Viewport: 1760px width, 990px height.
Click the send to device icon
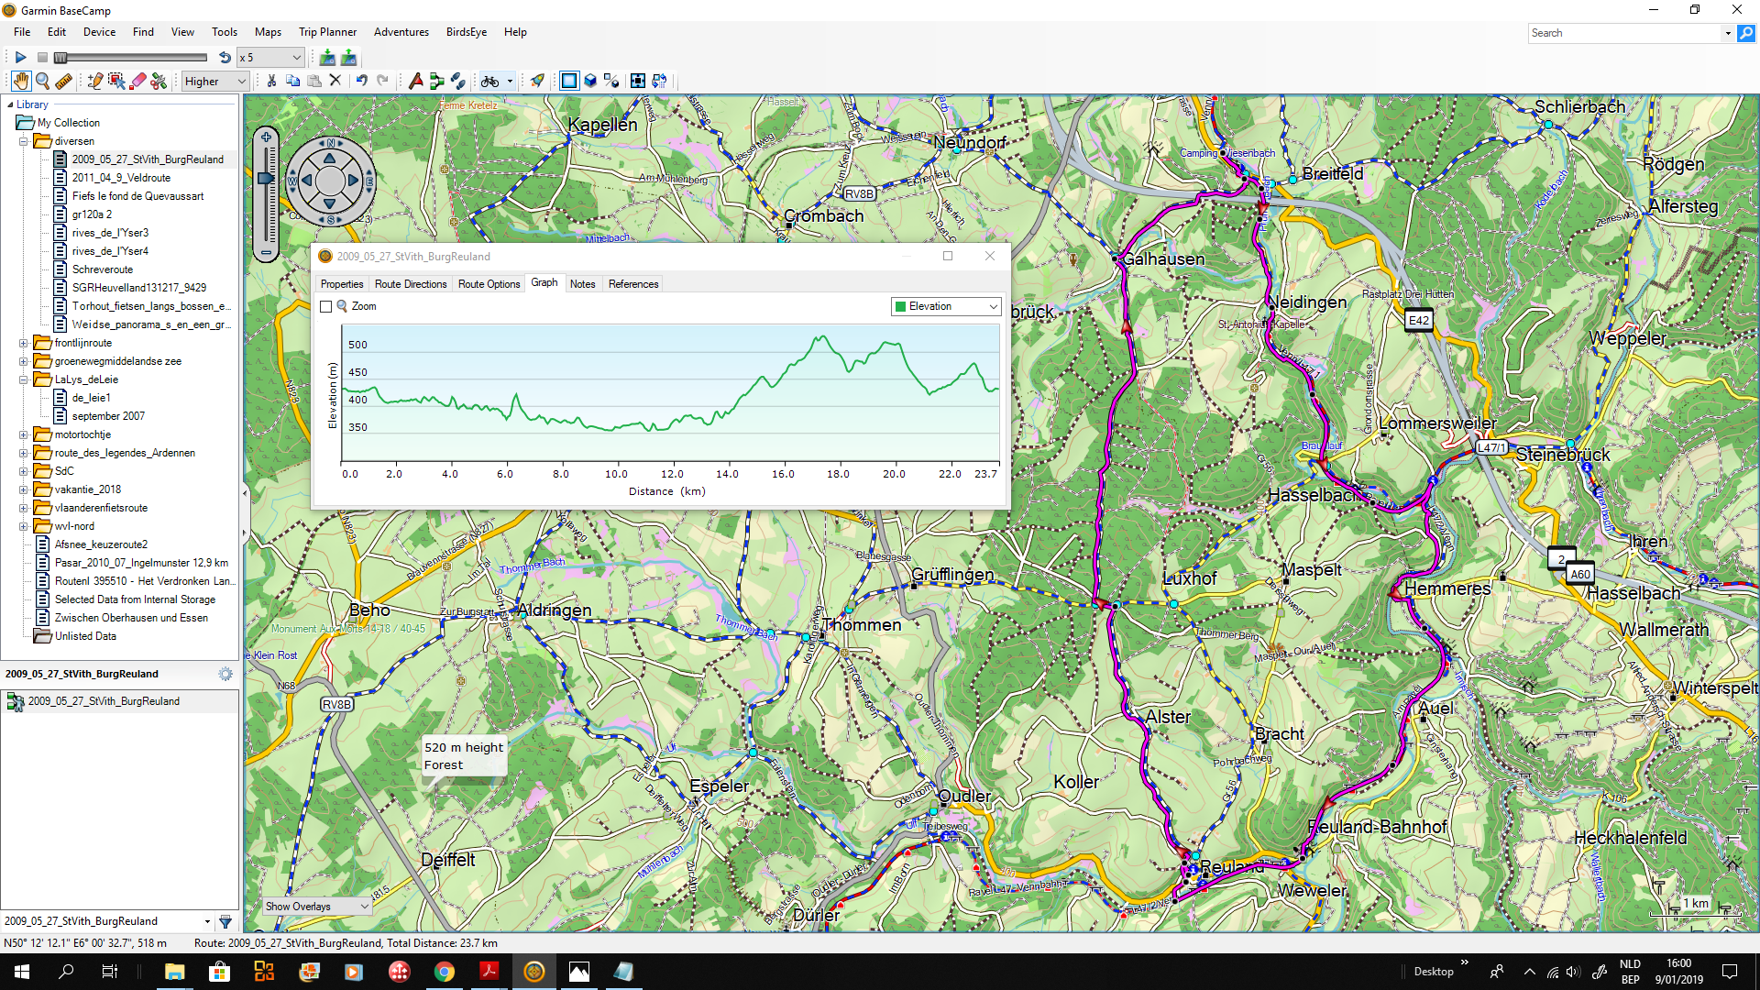pos(349,57)
